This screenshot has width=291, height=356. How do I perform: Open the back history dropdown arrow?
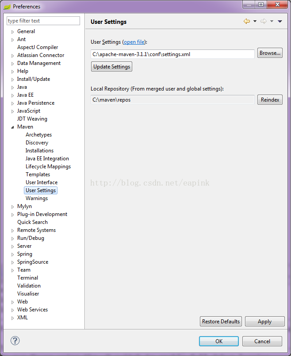(255, 21)
